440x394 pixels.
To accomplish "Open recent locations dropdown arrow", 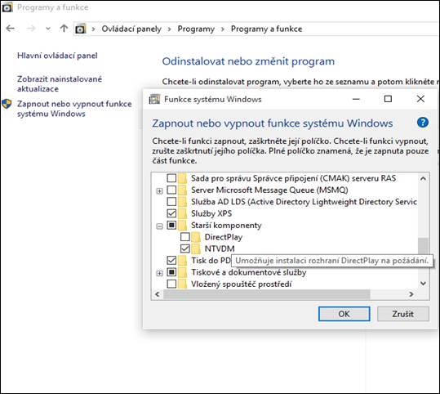I will (48, 29).
